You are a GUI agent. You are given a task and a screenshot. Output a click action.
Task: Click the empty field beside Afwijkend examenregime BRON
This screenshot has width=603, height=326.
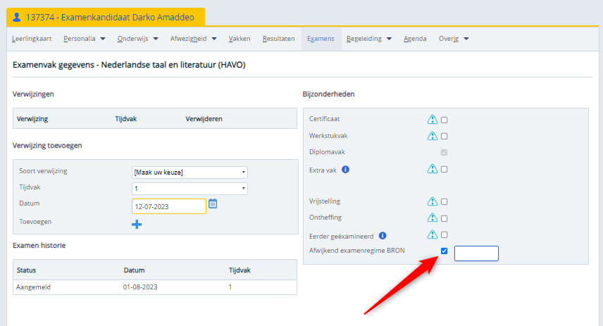tap(476, 253)
